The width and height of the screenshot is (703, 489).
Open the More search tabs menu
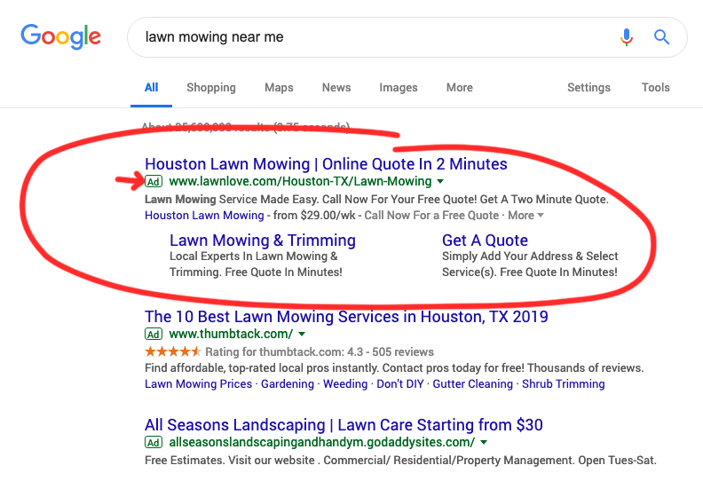tap(460, 87)
